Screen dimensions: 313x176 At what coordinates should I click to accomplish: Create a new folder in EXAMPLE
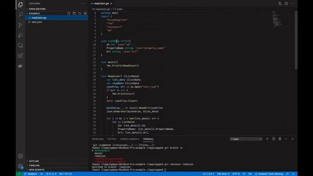[x=74, y=13]
